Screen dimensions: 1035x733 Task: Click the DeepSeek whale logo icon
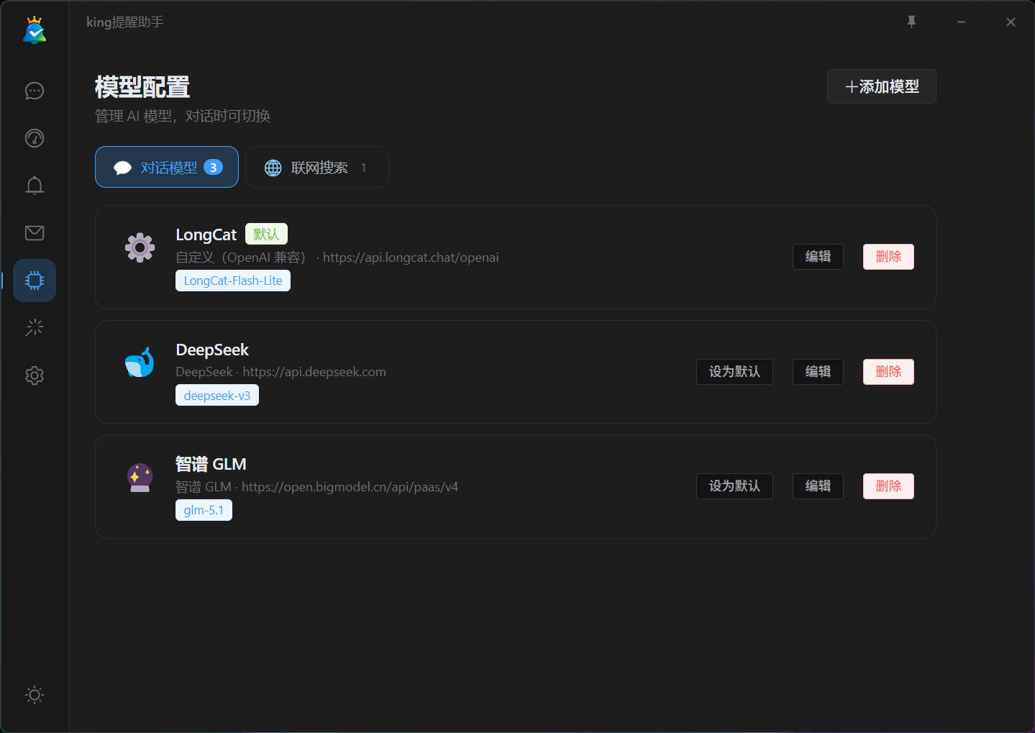click(140, 363)
